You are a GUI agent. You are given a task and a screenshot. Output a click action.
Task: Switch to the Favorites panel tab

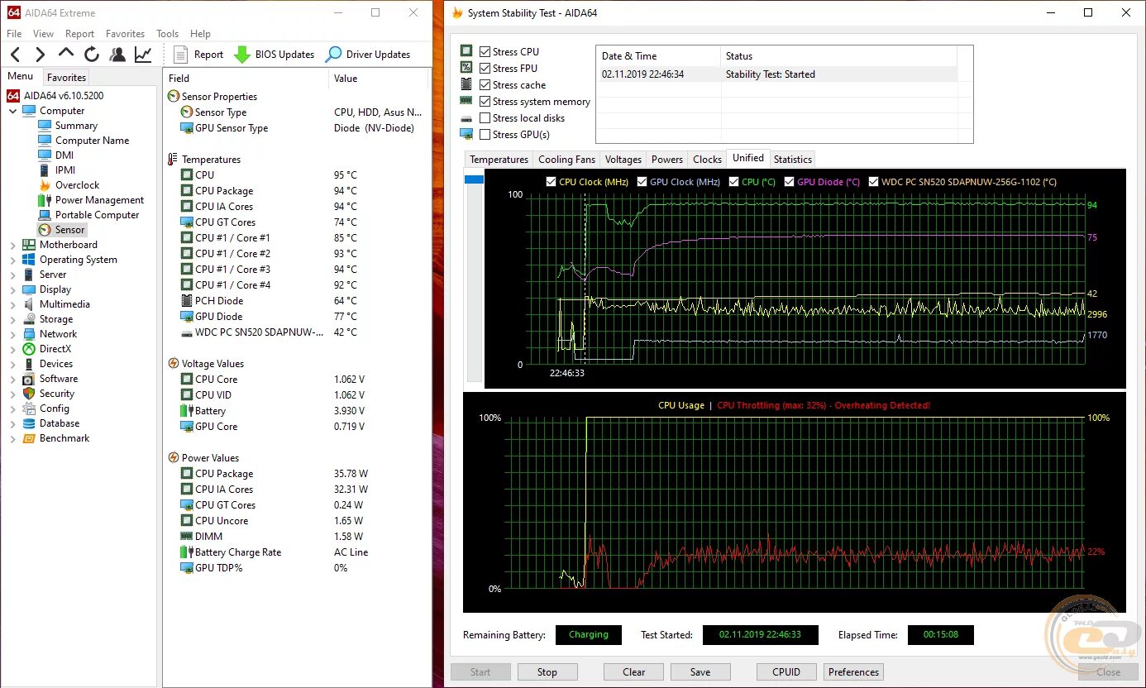(66, 77)
